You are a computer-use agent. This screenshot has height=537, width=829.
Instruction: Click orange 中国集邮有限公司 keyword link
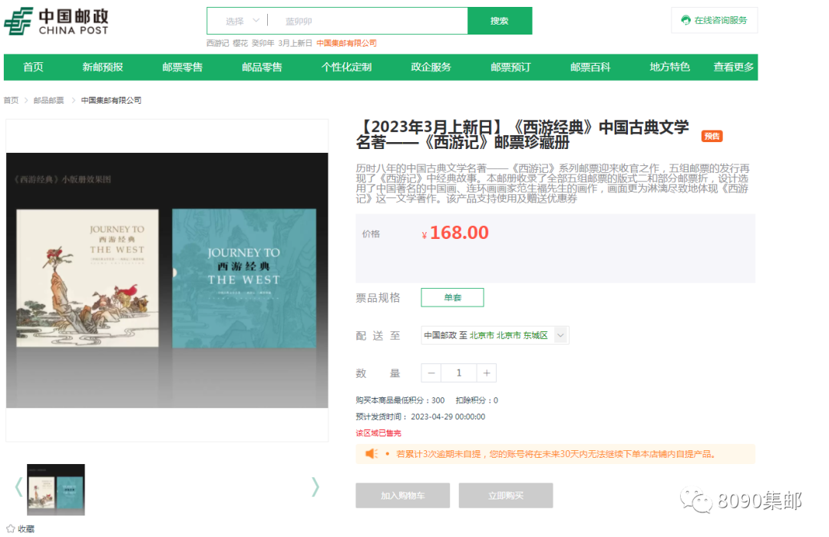tap(346, 43)
